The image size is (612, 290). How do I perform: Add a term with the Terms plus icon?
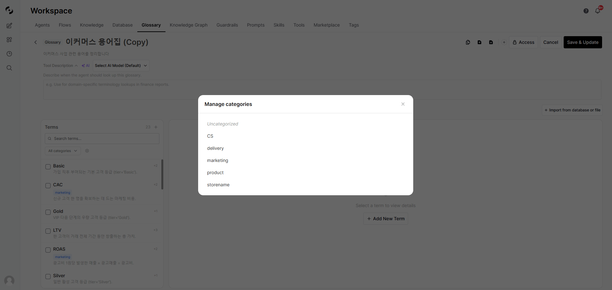(156, 127)
